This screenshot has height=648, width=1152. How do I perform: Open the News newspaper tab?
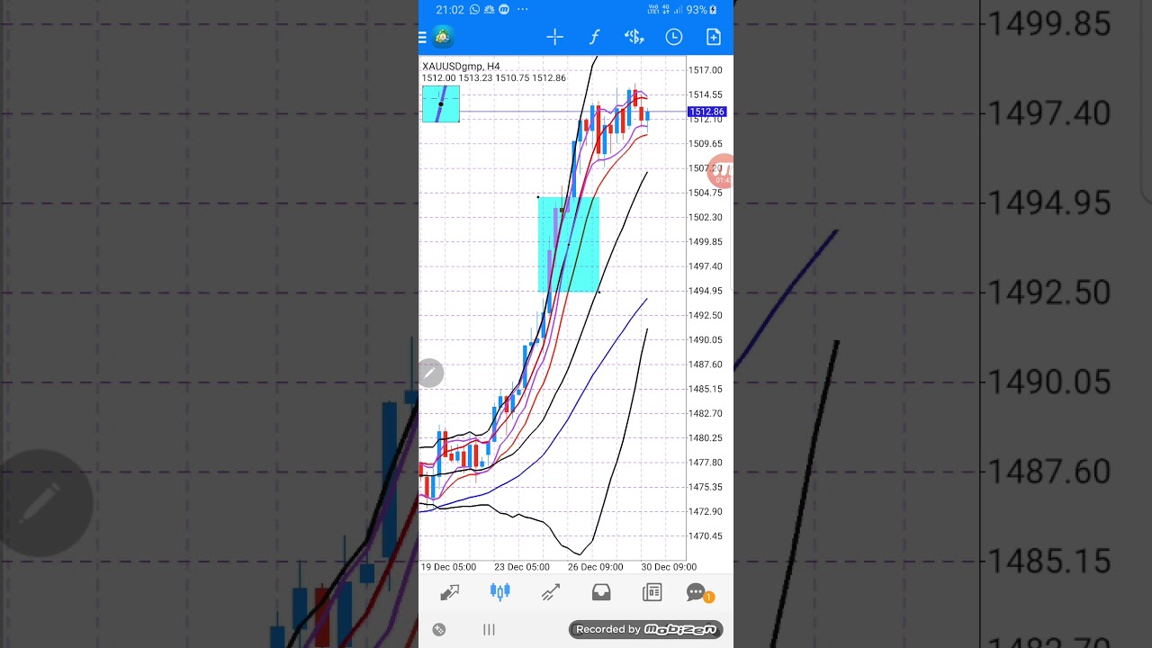click(x=652, y=592)
